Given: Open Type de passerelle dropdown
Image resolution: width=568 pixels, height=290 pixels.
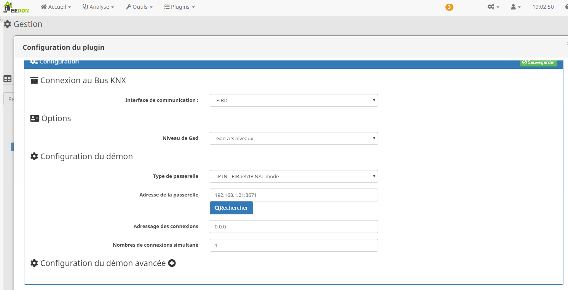Looking at the screenshot, I should click(x=294, y=176).
